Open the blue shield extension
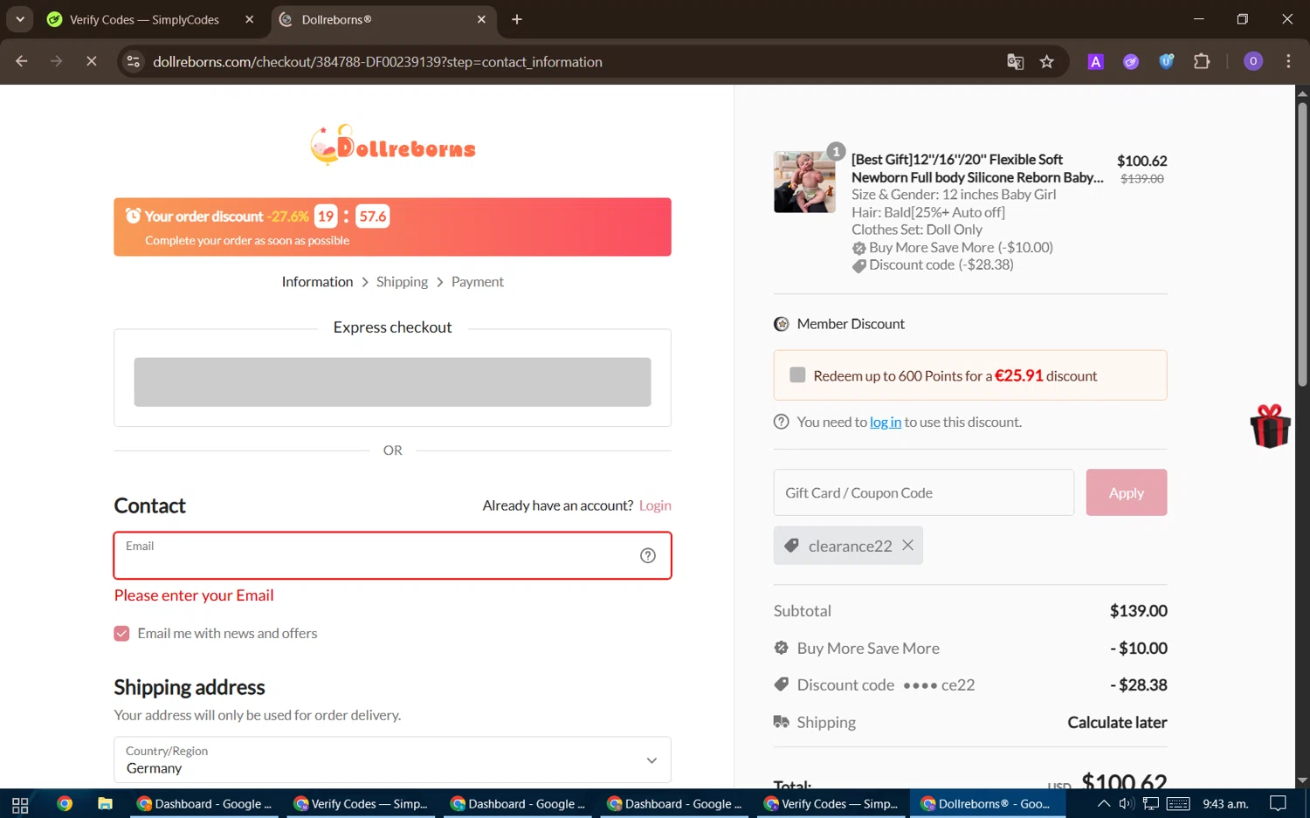This screenshot has width=1310, height=818. (x=1167, y=61)
